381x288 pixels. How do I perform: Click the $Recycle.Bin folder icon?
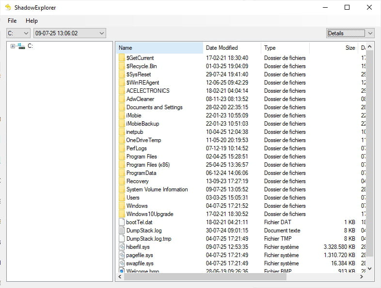click(122, 66)
